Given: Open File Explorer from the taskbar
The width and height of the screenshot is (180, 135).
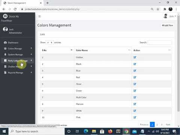Looking at the screenshot, I should (94, 131).
